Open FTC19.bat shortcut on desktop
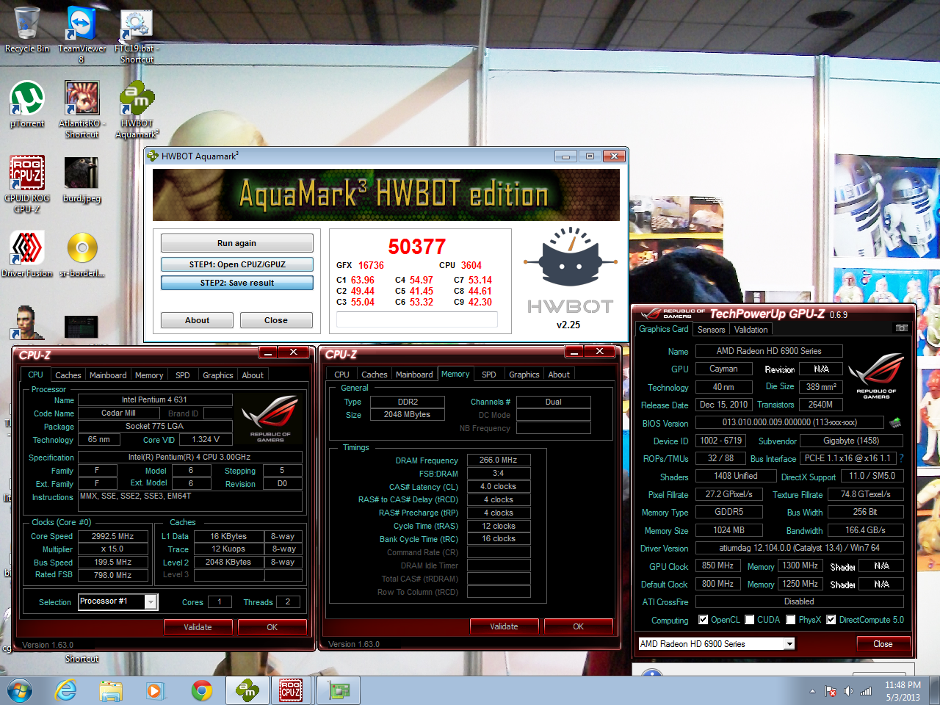Viewport: 940px width, 705px height. coord(137,35)
